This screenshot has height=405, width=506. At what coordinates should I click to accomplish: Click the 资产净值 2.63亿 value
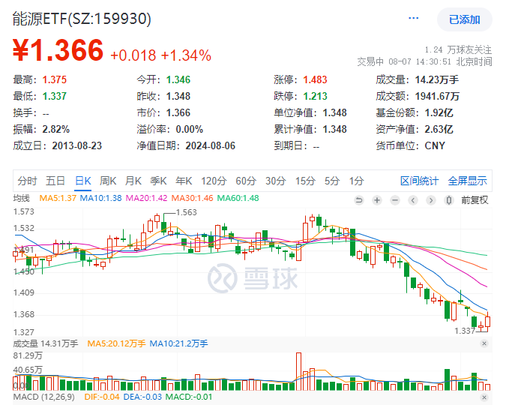coord(439,129)
